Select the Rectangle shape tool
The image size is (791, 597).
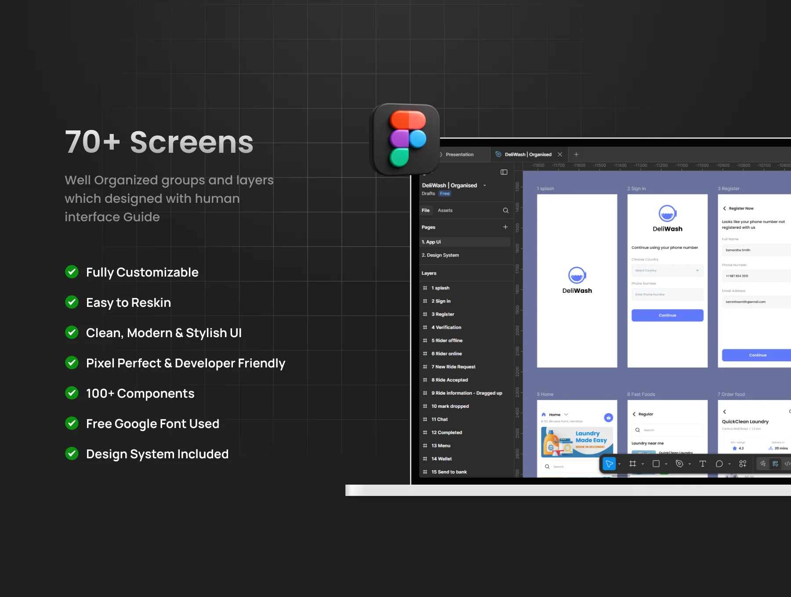[656, 464]
